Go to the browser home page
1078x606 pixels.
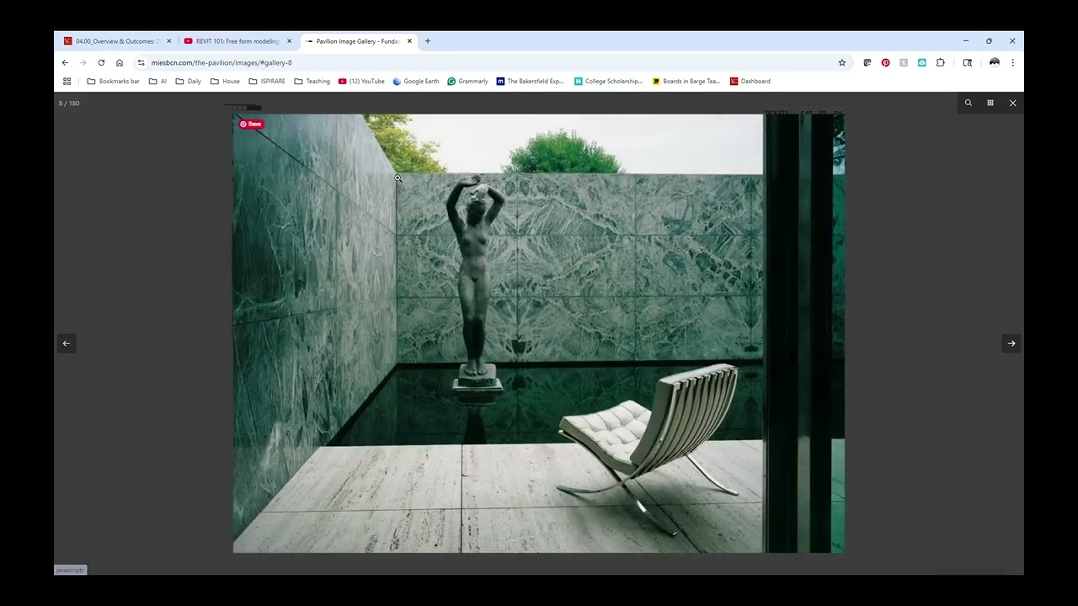pos(120,62)
